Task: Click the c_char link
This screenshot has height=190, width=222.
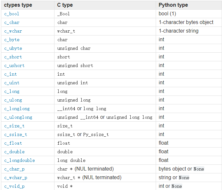Action: pyautogui.click(x=12, y=23)
